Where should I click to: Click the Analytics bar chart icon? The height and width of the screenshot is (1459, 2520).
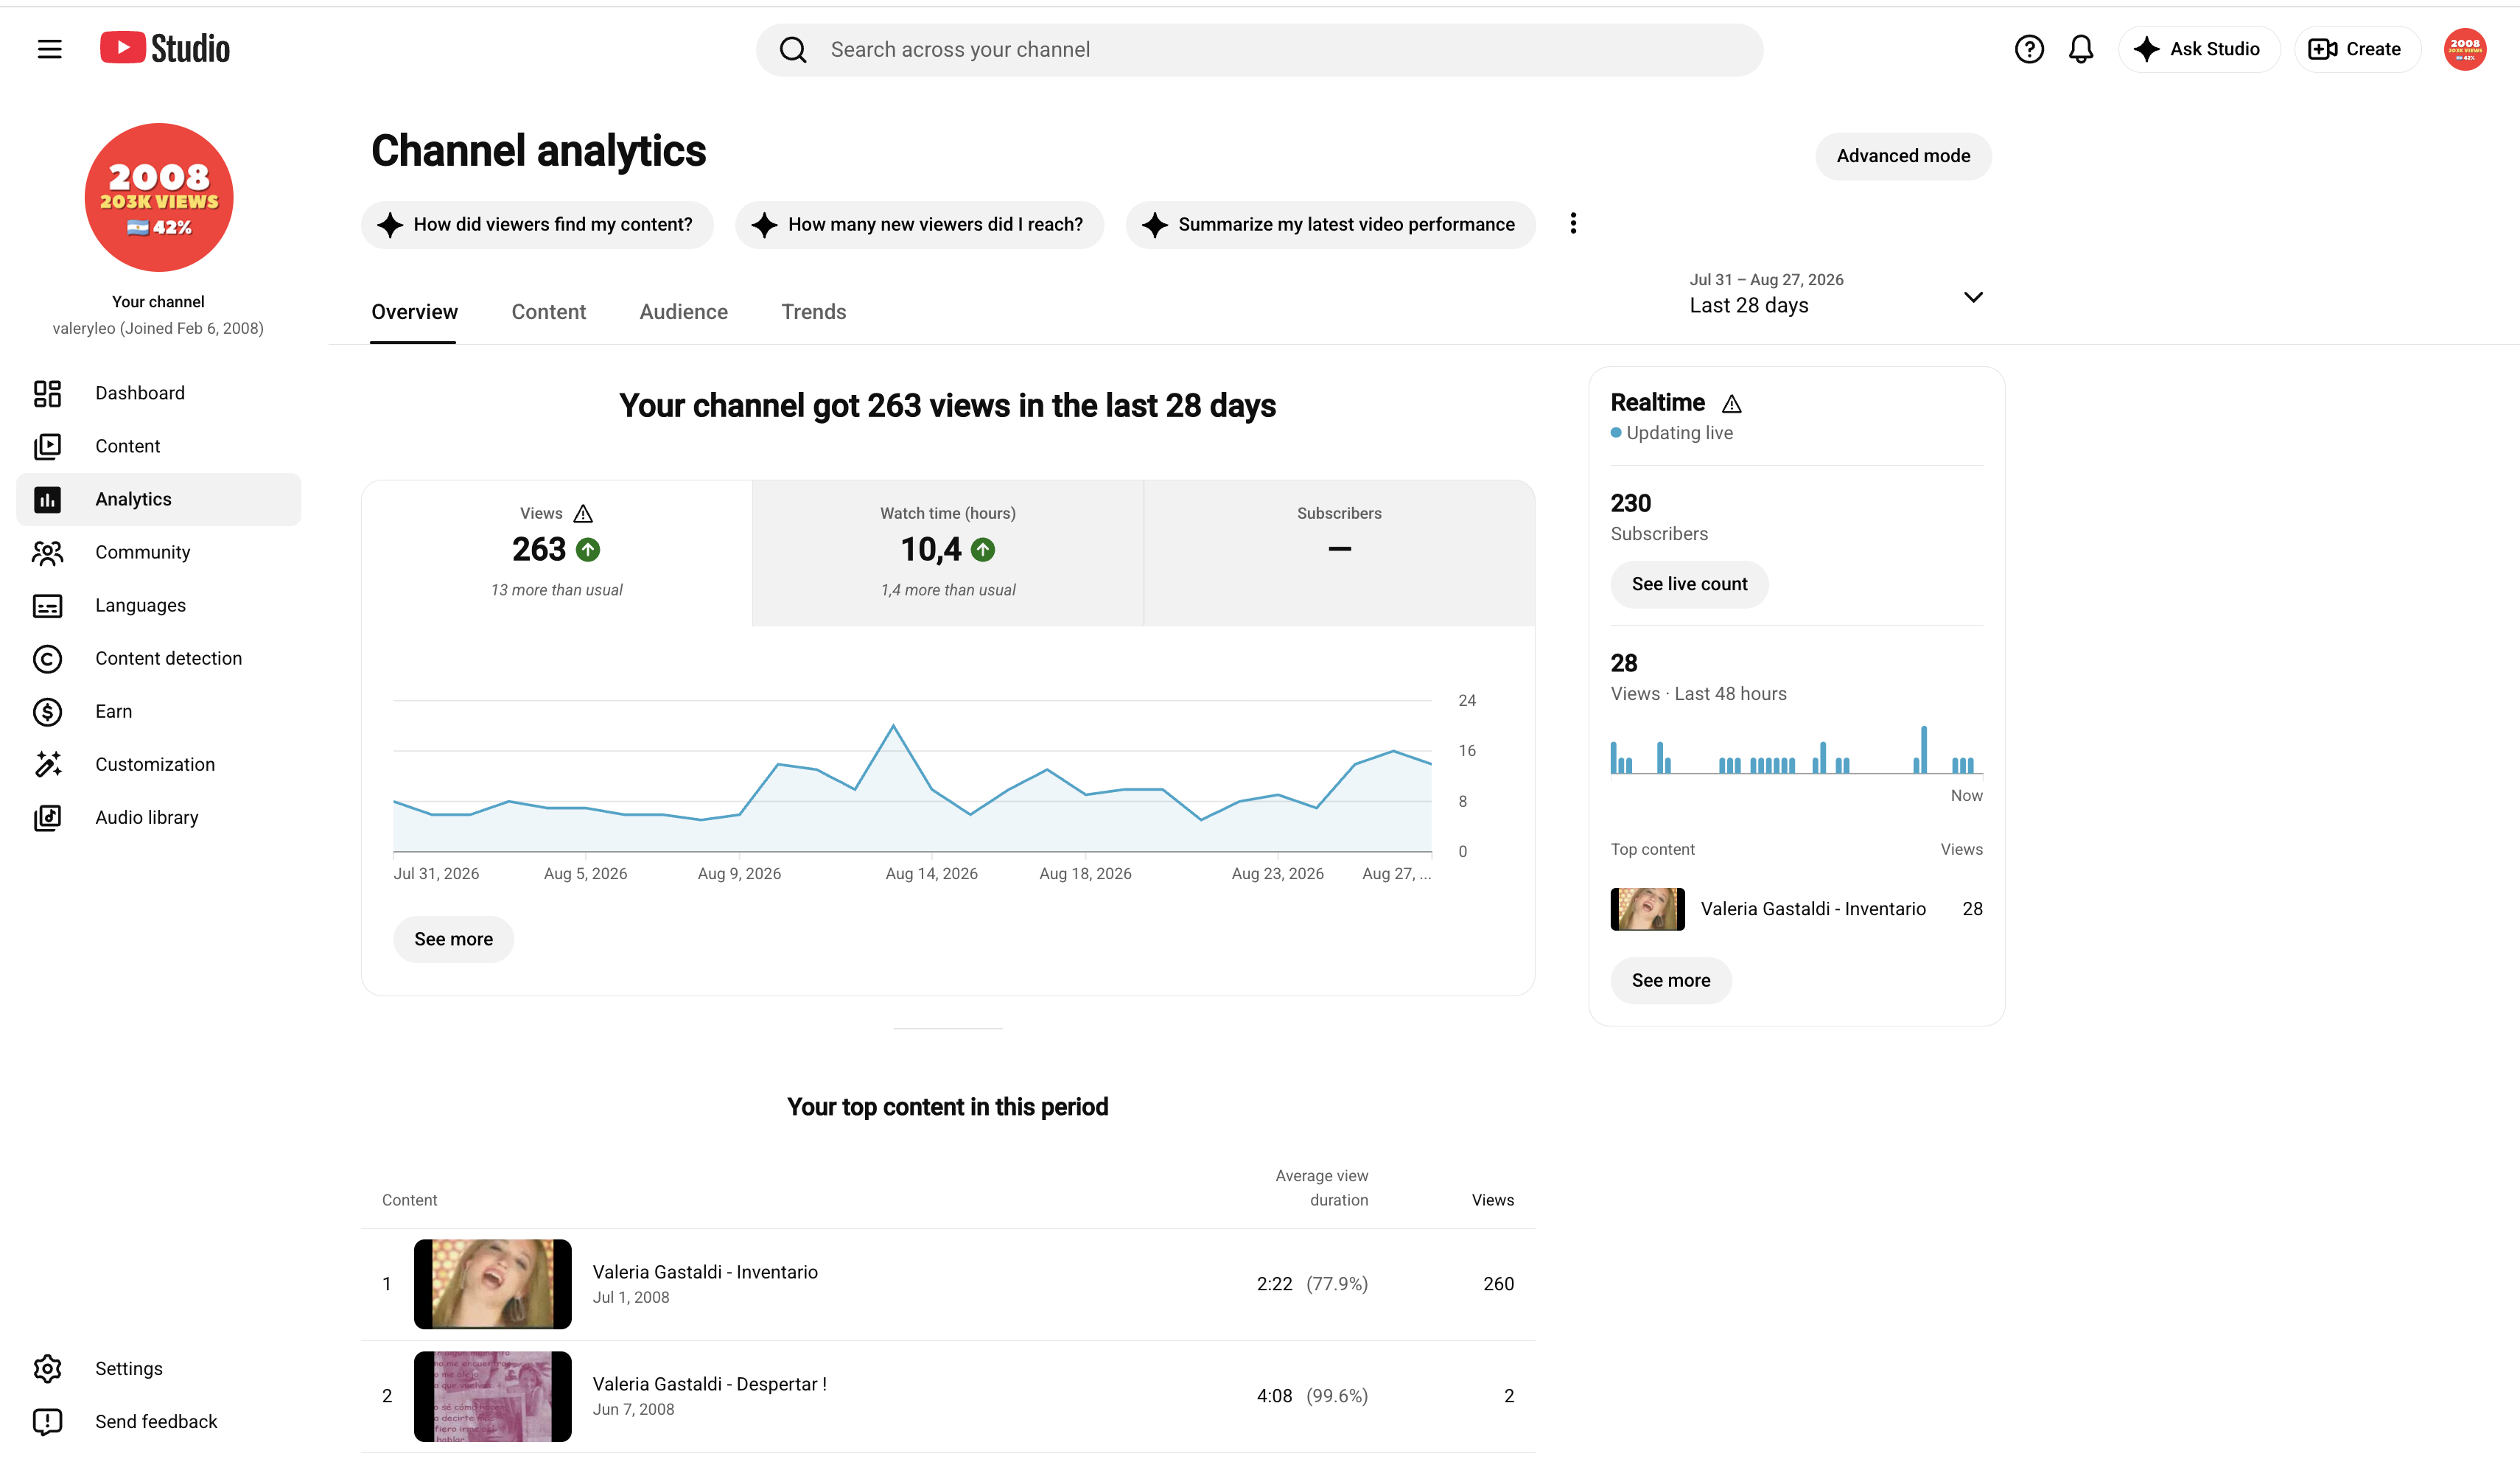click(47, 499)
